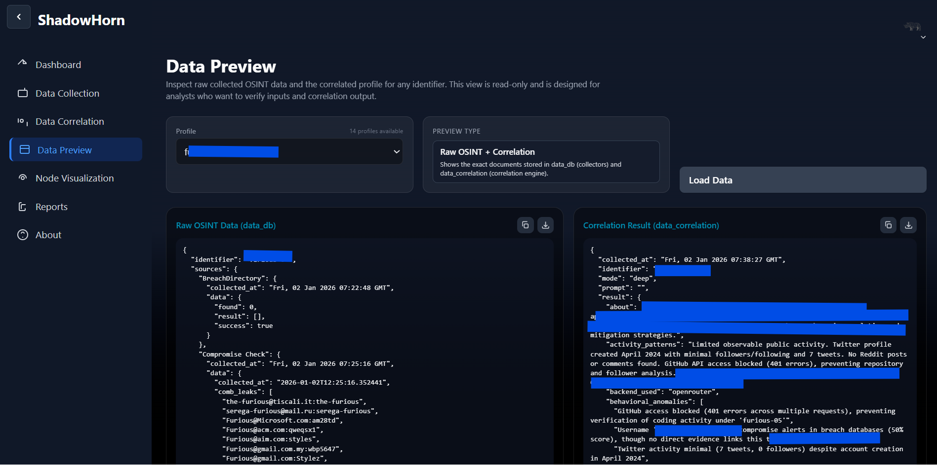
Task: Open the Profile selection dropdown
Action: [289, 151]
